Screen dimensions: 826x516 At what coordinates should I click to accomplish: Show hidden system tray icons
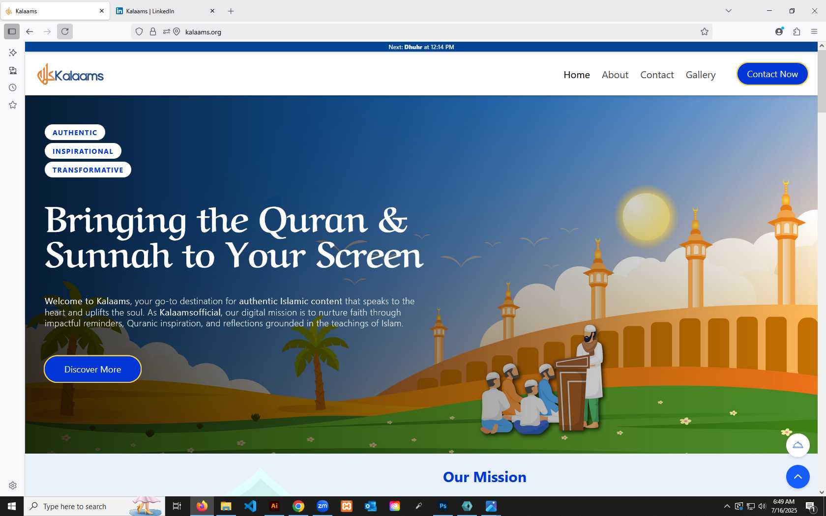(727, 506)
